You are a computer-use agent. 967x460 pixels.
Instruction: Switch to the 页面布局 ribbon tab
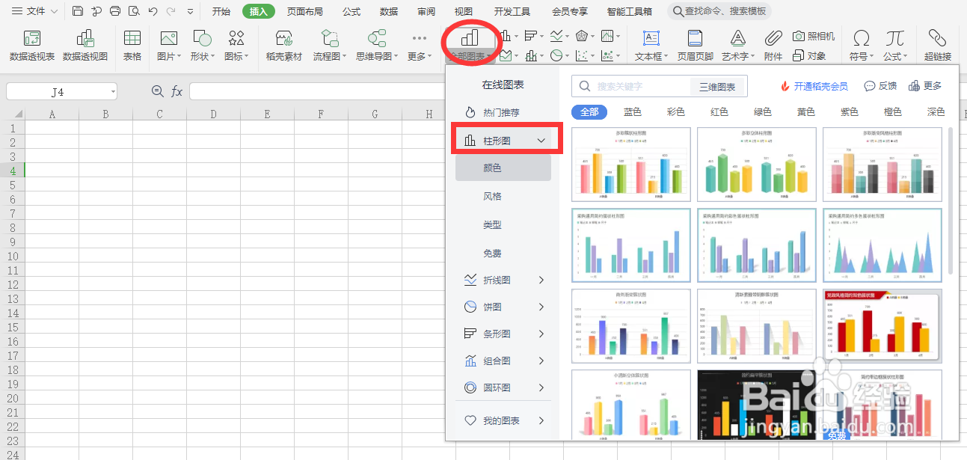click(x=305, y=11)
